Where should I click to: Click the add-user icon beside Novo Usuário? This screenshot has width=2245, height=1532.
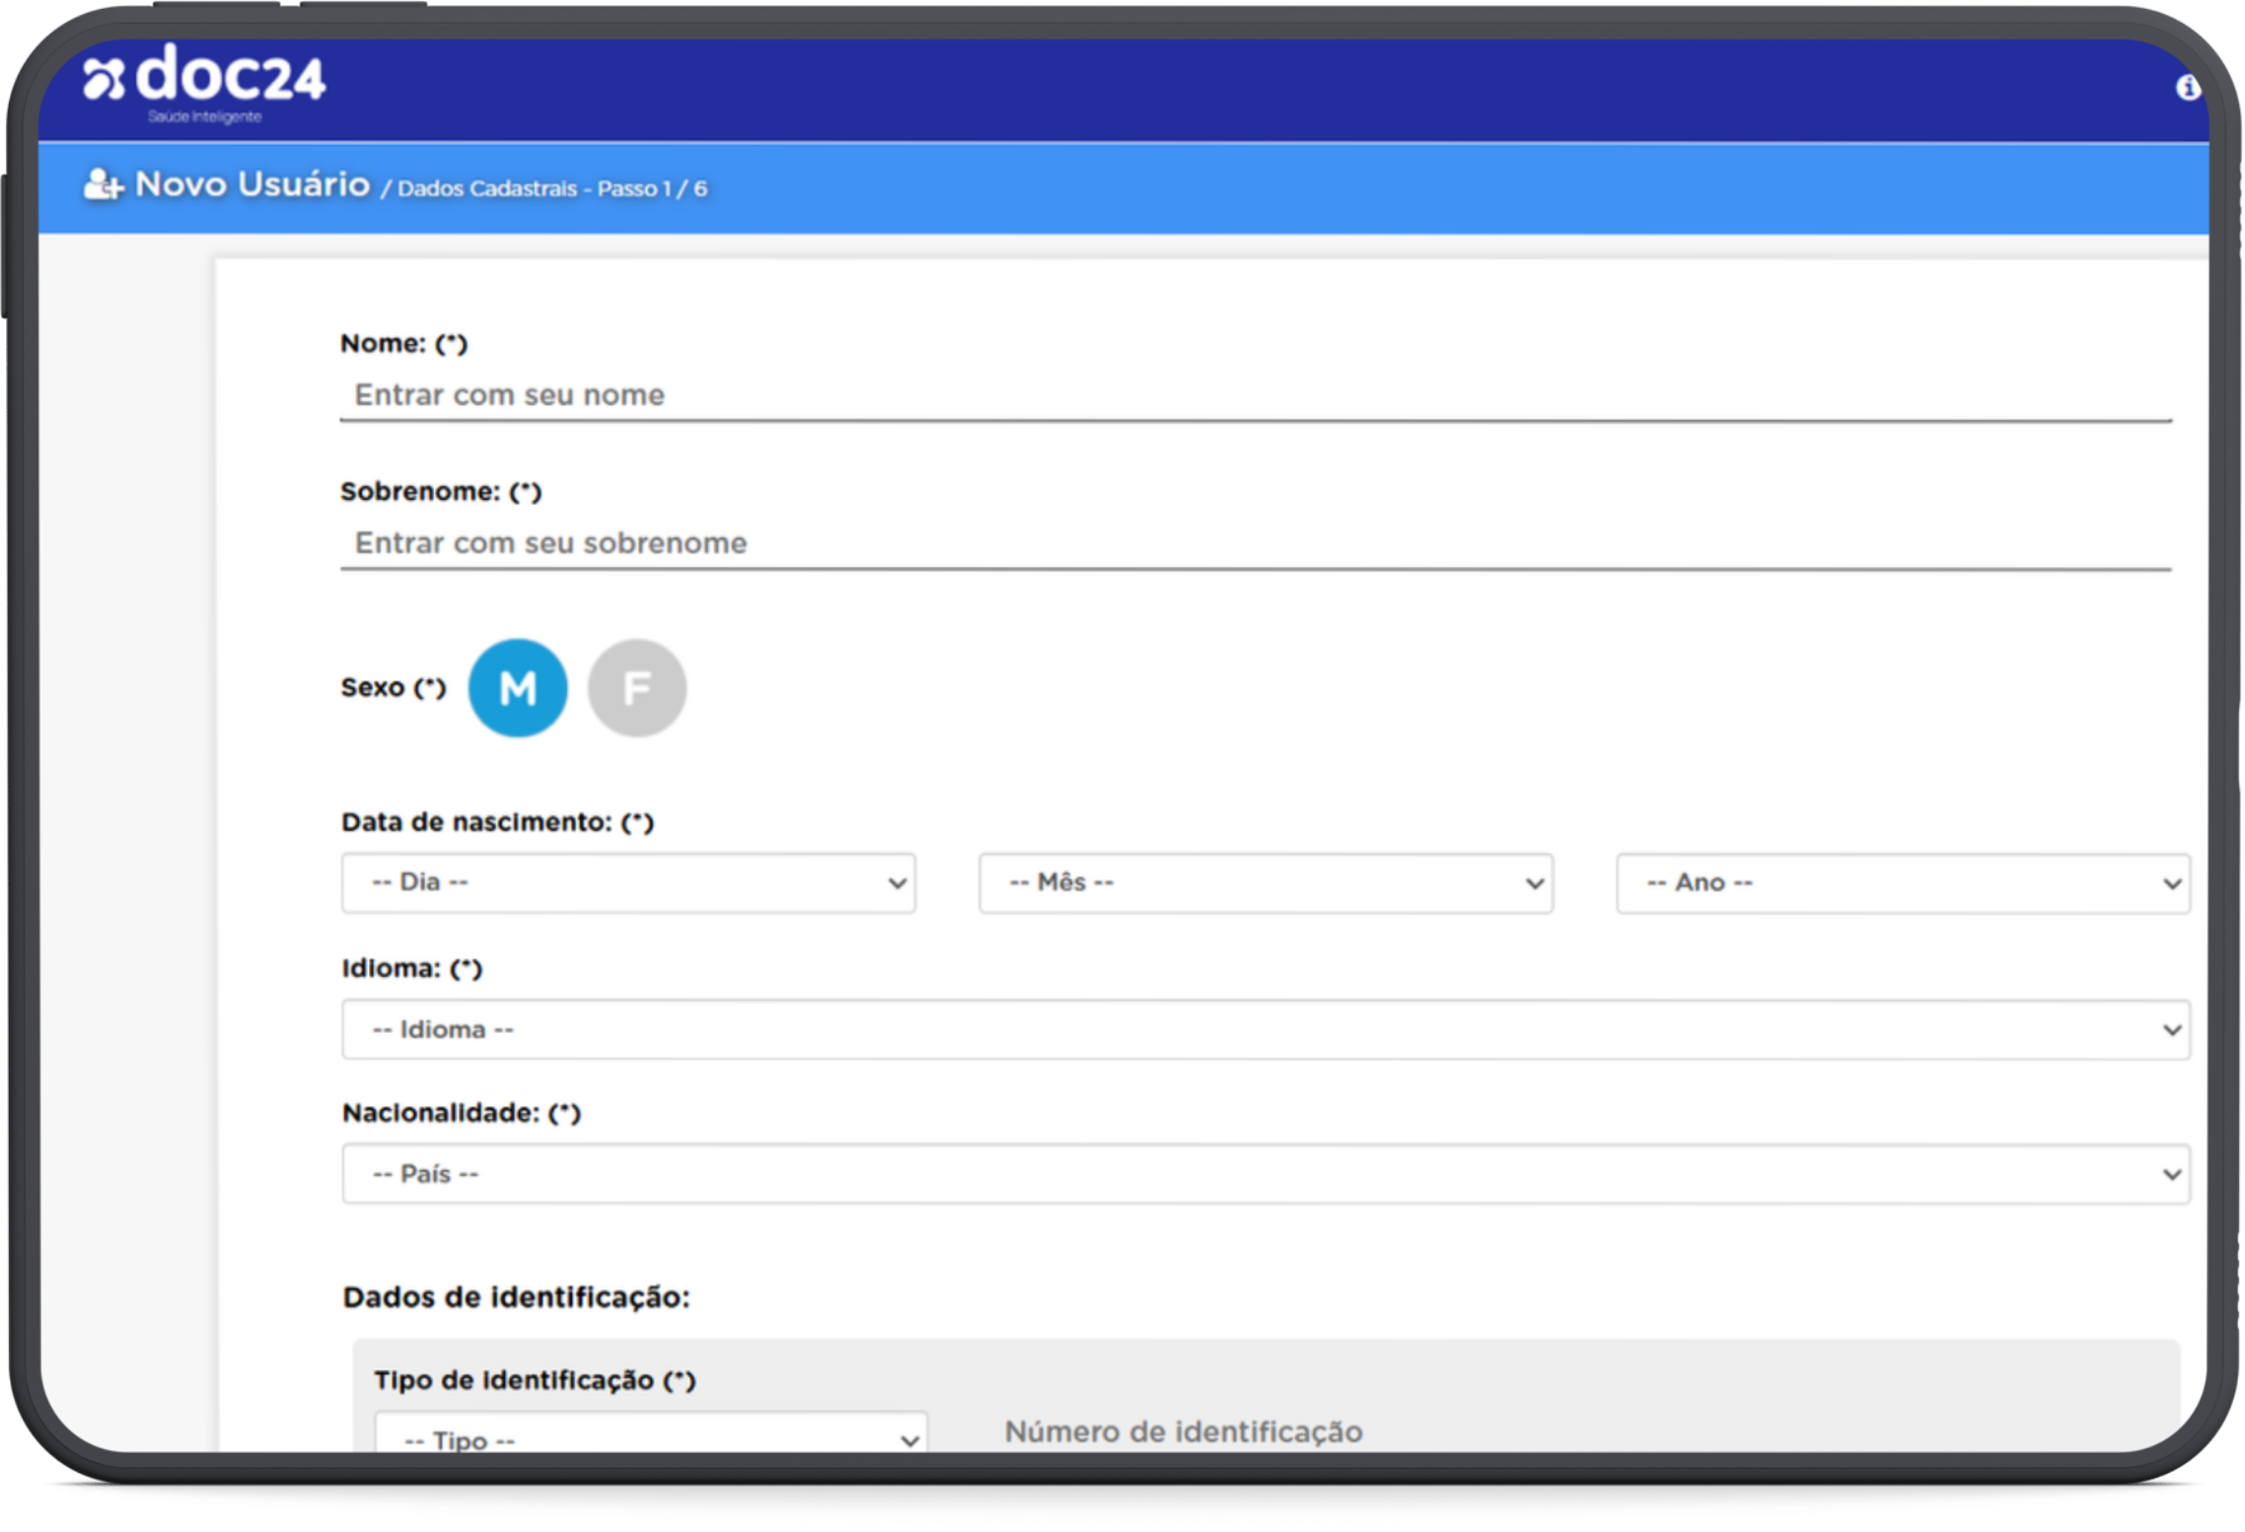click(102, 183)
